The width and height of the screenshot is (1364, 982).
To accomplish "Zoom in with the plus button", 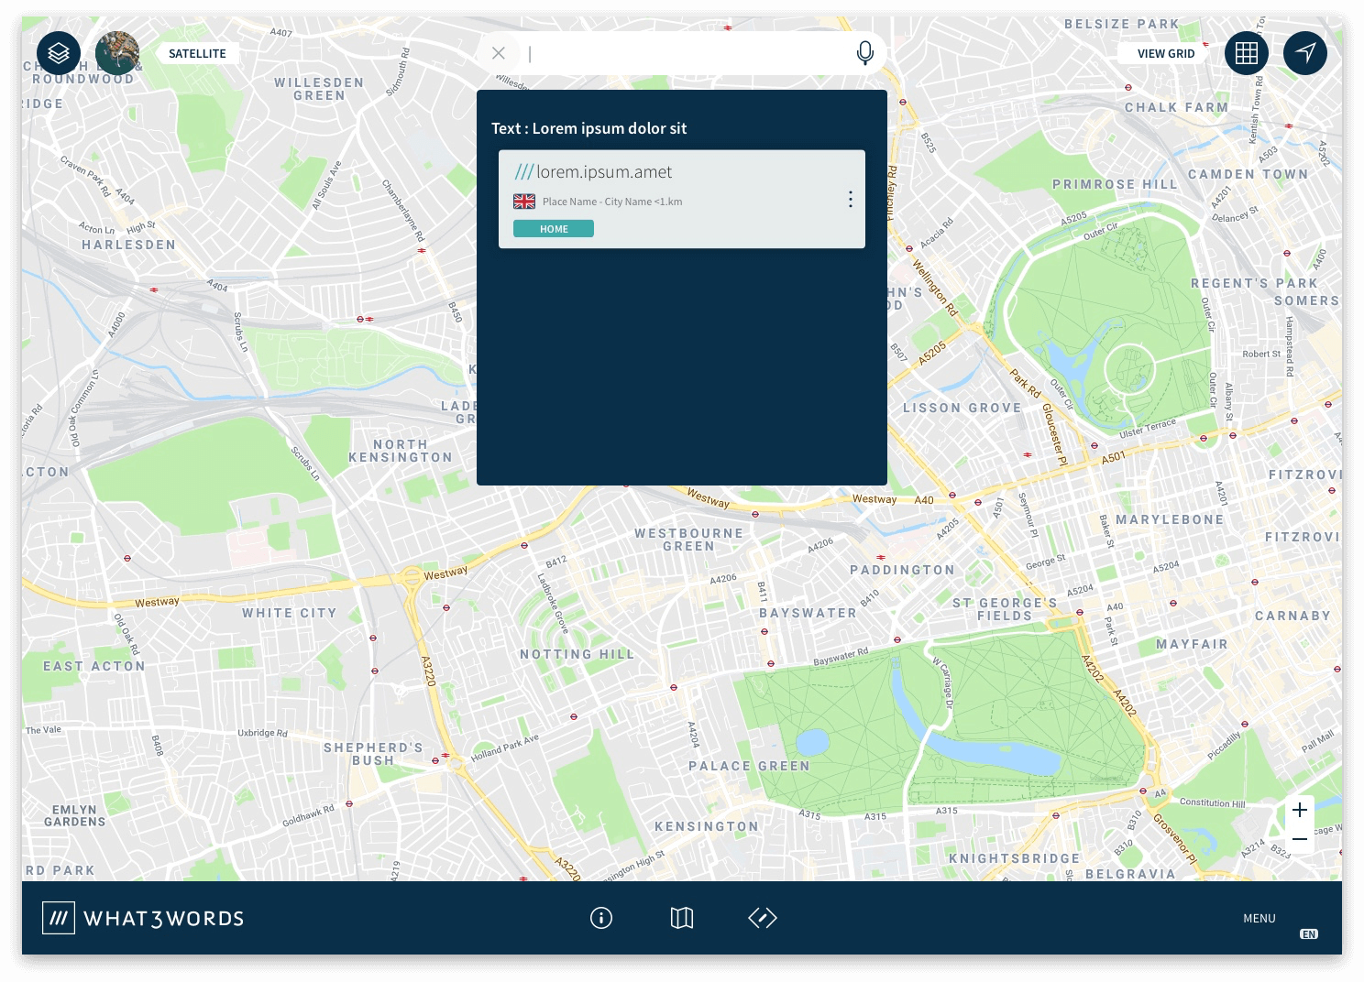I will click(1300, 810).
